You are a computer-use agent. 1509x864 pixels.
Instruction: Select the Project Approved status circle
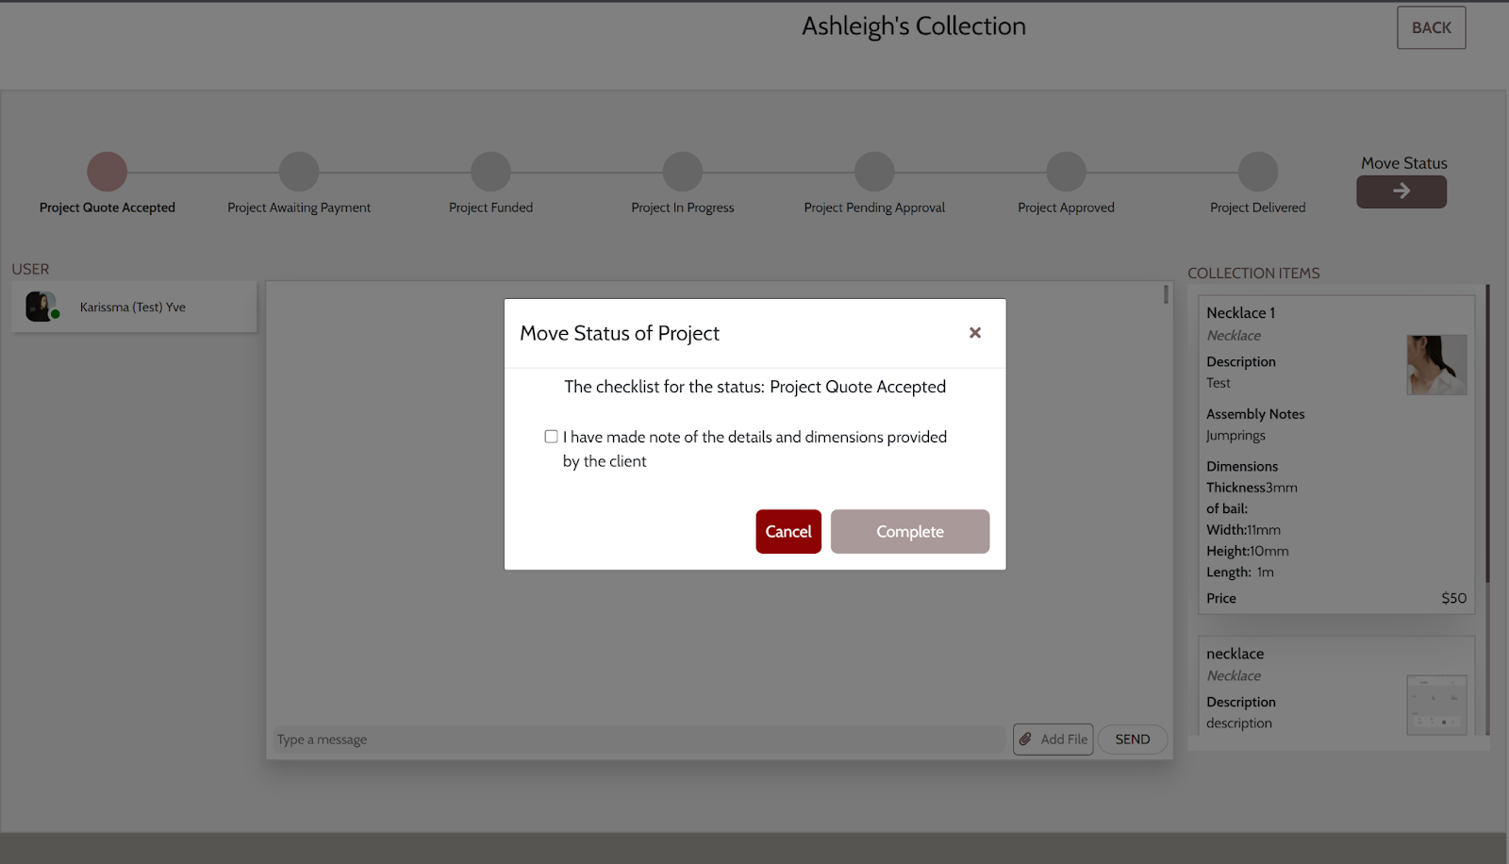coord(1067,172)
